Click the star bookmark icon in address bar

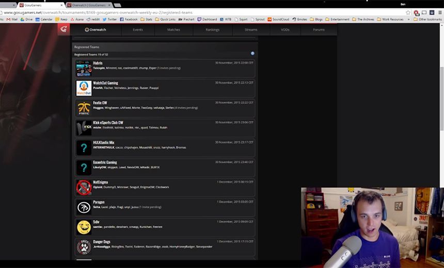(408, 12)
